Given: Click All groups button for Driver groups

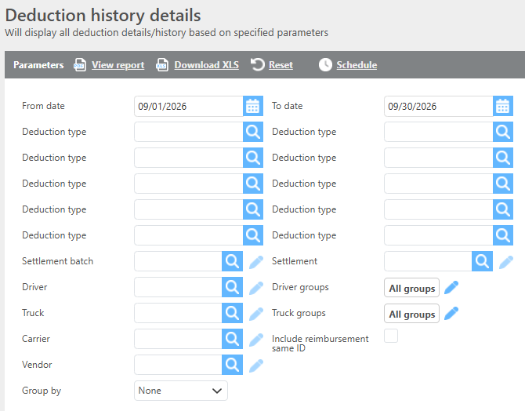Looking at the screenshot, I should coord(411,288).
